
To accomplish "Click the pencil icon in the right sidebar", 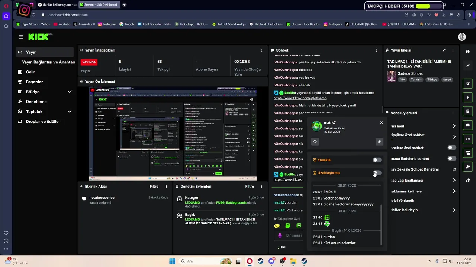I will [x=468, y=66].
